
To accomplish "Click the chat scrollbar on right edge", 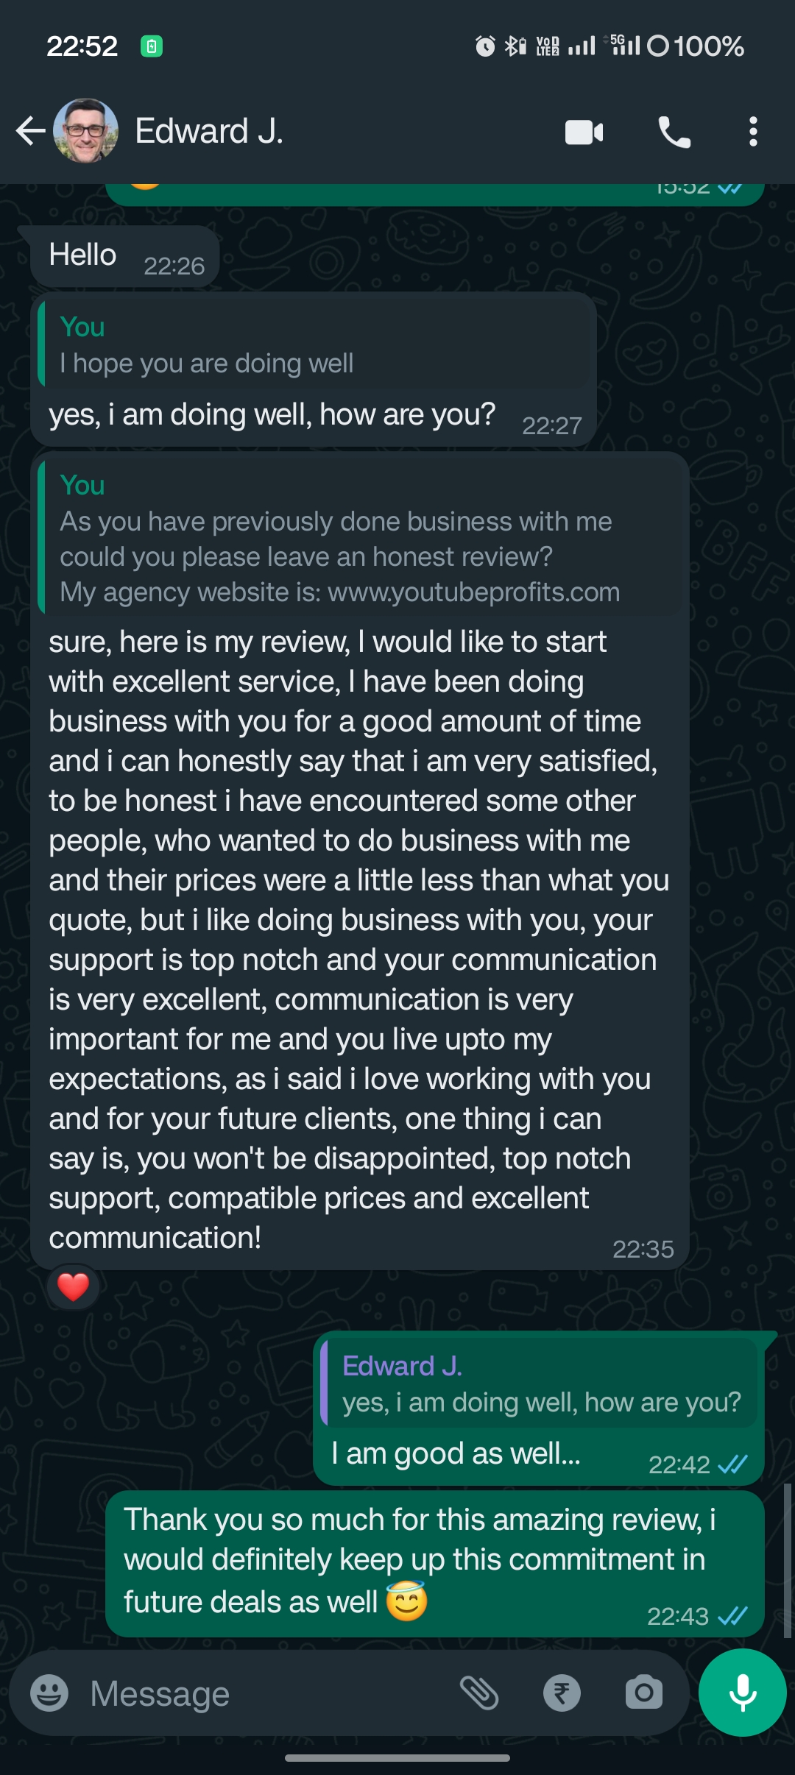I will (788, 1560).
